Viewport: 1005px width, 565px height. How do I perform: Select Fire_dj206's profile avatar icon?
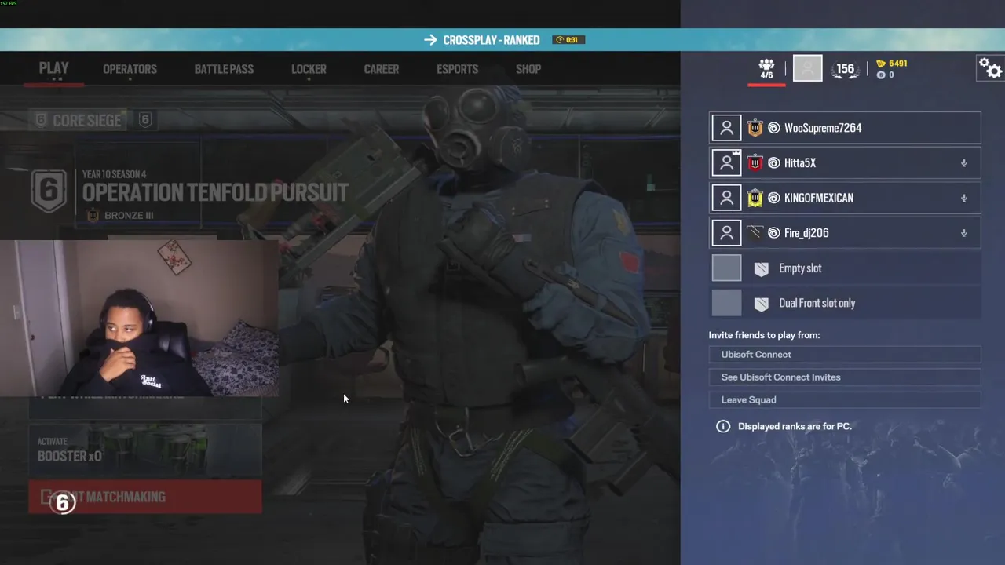click(x=726, y=233)
